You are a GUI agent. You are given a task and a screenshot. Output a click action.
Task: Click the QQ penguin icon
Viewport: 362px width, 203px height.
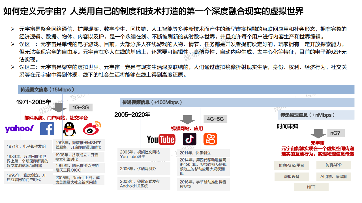click(69, 129)
